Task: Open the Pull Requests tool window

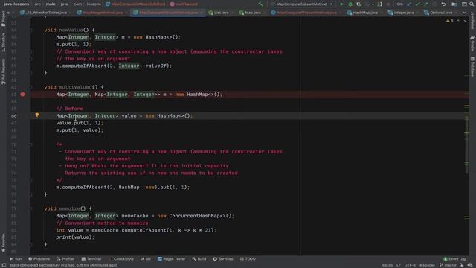Action: pyautogui.click(x=3, y=71)
